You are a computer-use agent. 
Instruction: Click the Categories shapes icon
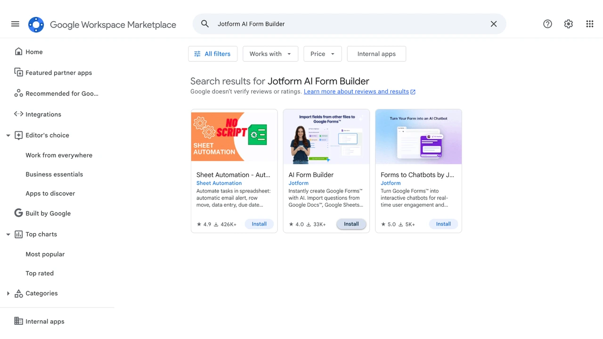[x=18, y=293]
